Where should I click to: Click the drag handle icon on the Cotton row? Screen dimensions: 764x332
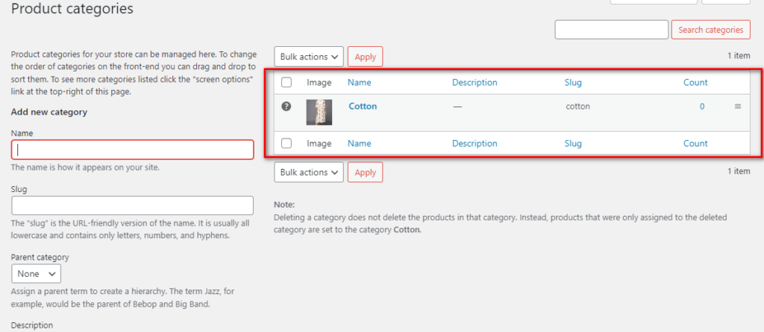point(738,106)
